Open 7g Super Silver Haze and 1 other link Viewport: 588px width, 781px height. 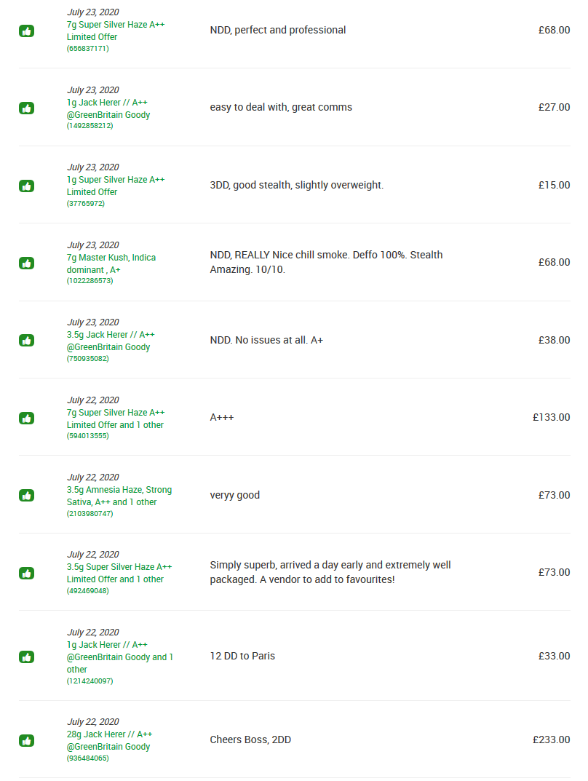116,419
